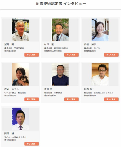Screen dimensions: 121x147
Task: Open 望月 陽's 詳しく見る button
Action: coord(32,55)
